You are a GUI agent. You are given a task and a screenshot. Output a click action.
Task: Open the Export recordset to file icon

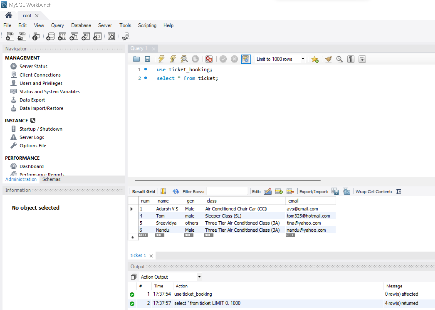pos(335,191)
